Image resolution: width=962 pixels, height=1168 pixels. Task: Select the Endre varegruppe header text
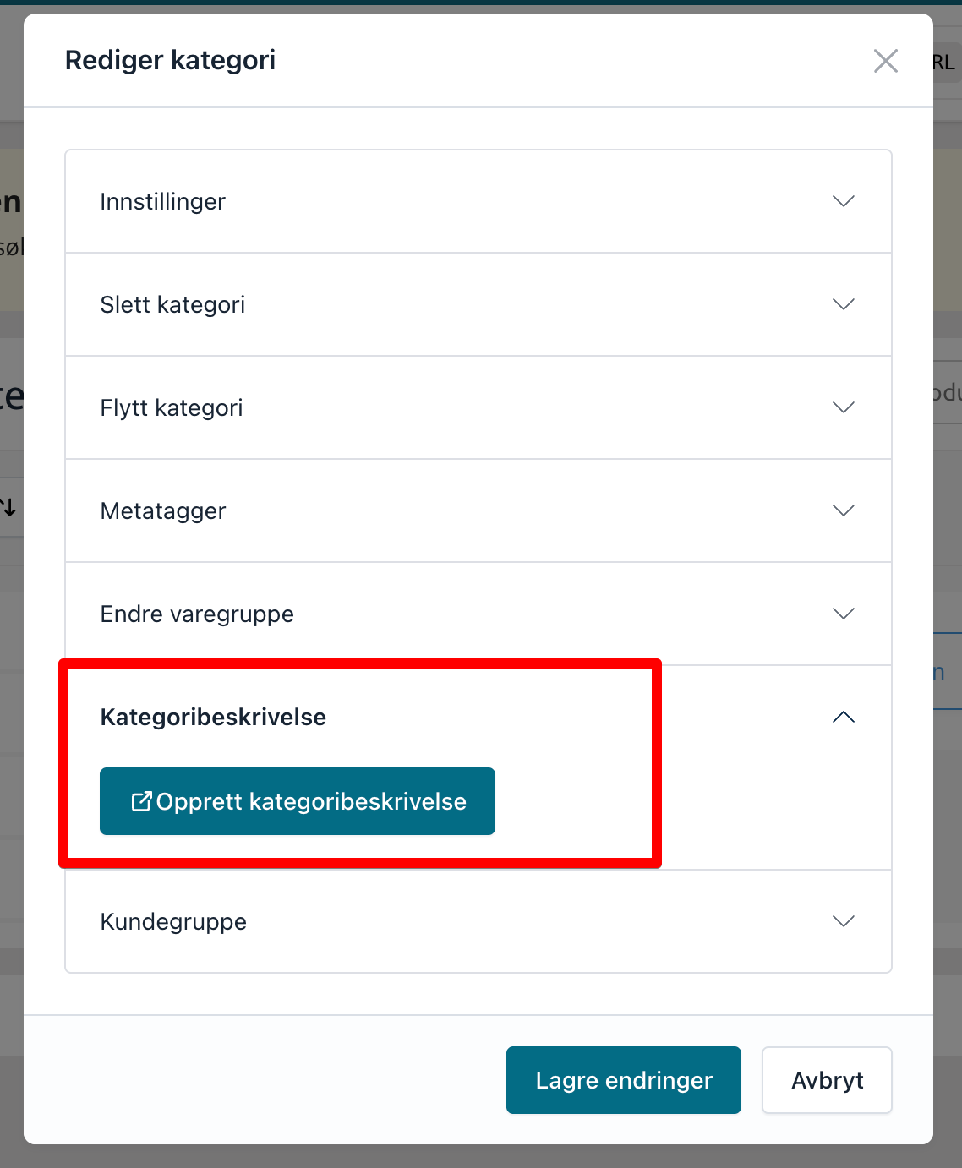click(197, 614)
